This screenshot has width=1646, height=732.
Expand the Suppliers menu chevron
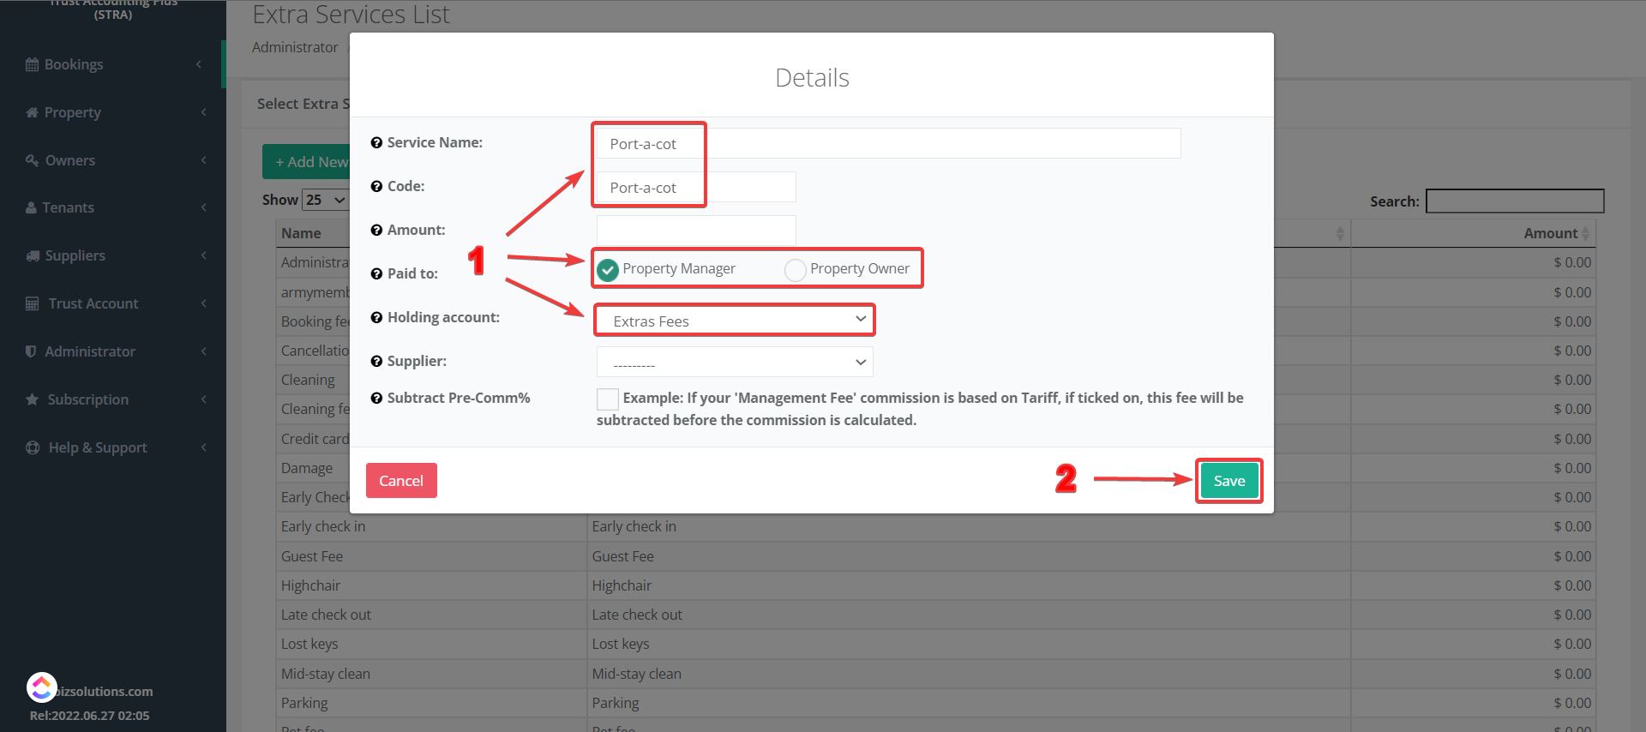pos(203,255)
